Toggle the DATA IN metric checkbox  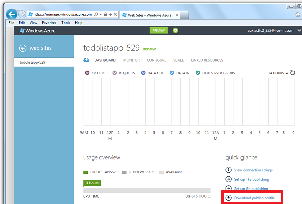pos(172,73)
